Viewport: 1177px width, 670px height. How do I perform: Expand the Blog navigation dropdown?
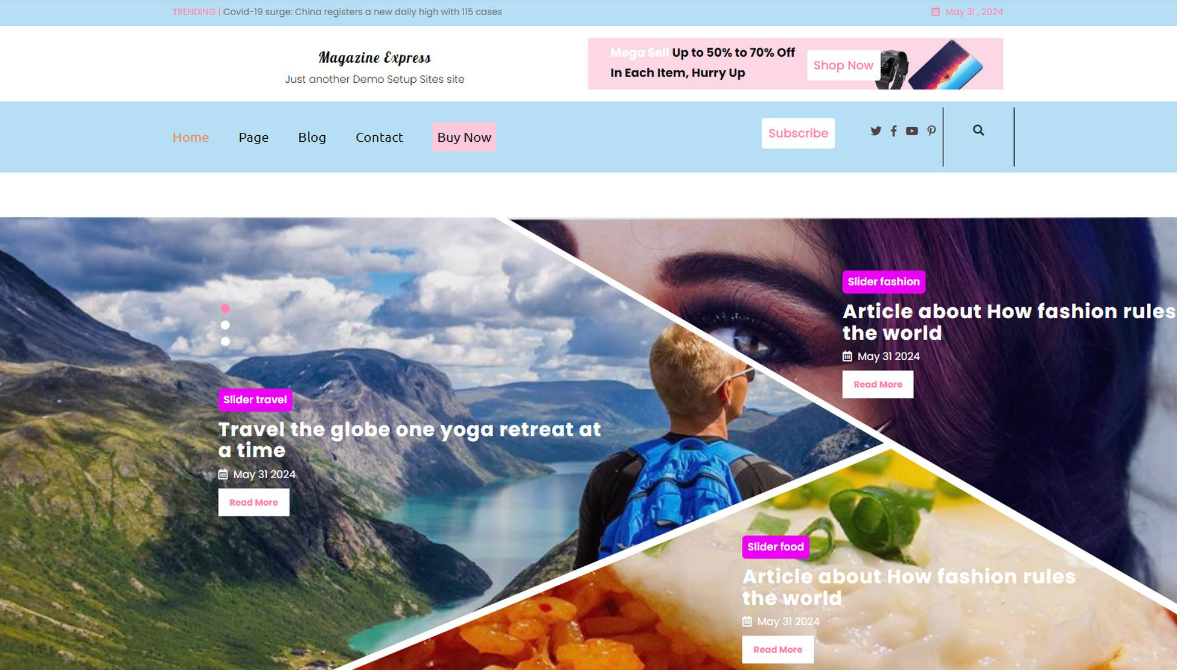click(x=312, y=136)
